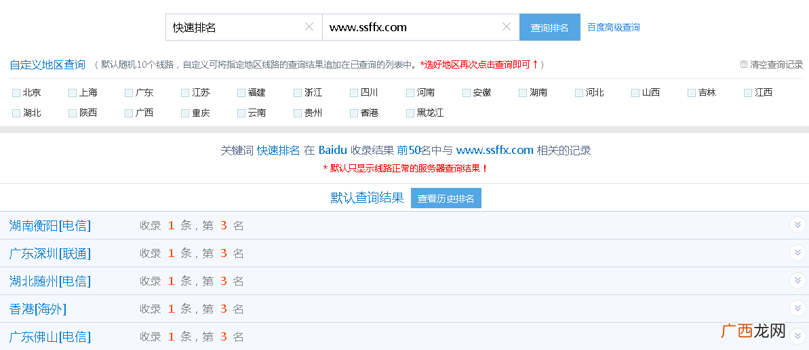The width and height of the screenshot is (809, 350).
Task: Tick the 上海 region checkbox
Action: 73,93
